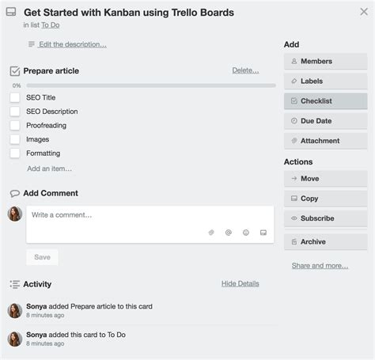Click the Prepare article progress bar

pyautogui.click(x=151, y=85)
